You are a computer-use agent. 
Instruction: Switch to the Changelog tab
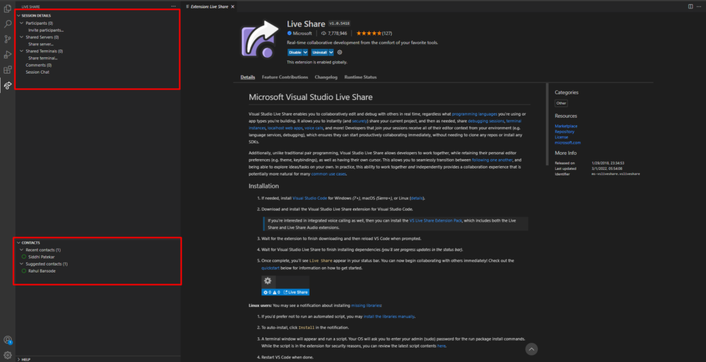click(326, 77)
